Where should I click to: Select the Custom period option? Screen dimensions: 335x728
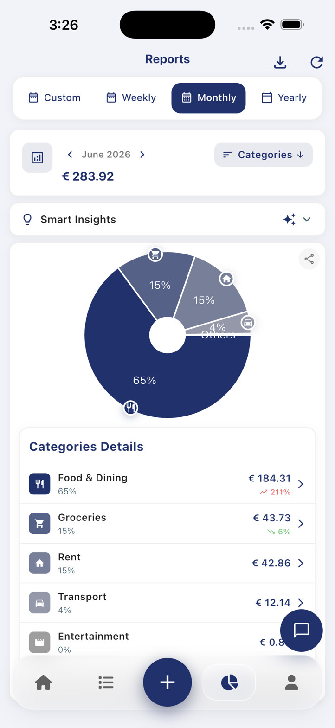(55, 98)
